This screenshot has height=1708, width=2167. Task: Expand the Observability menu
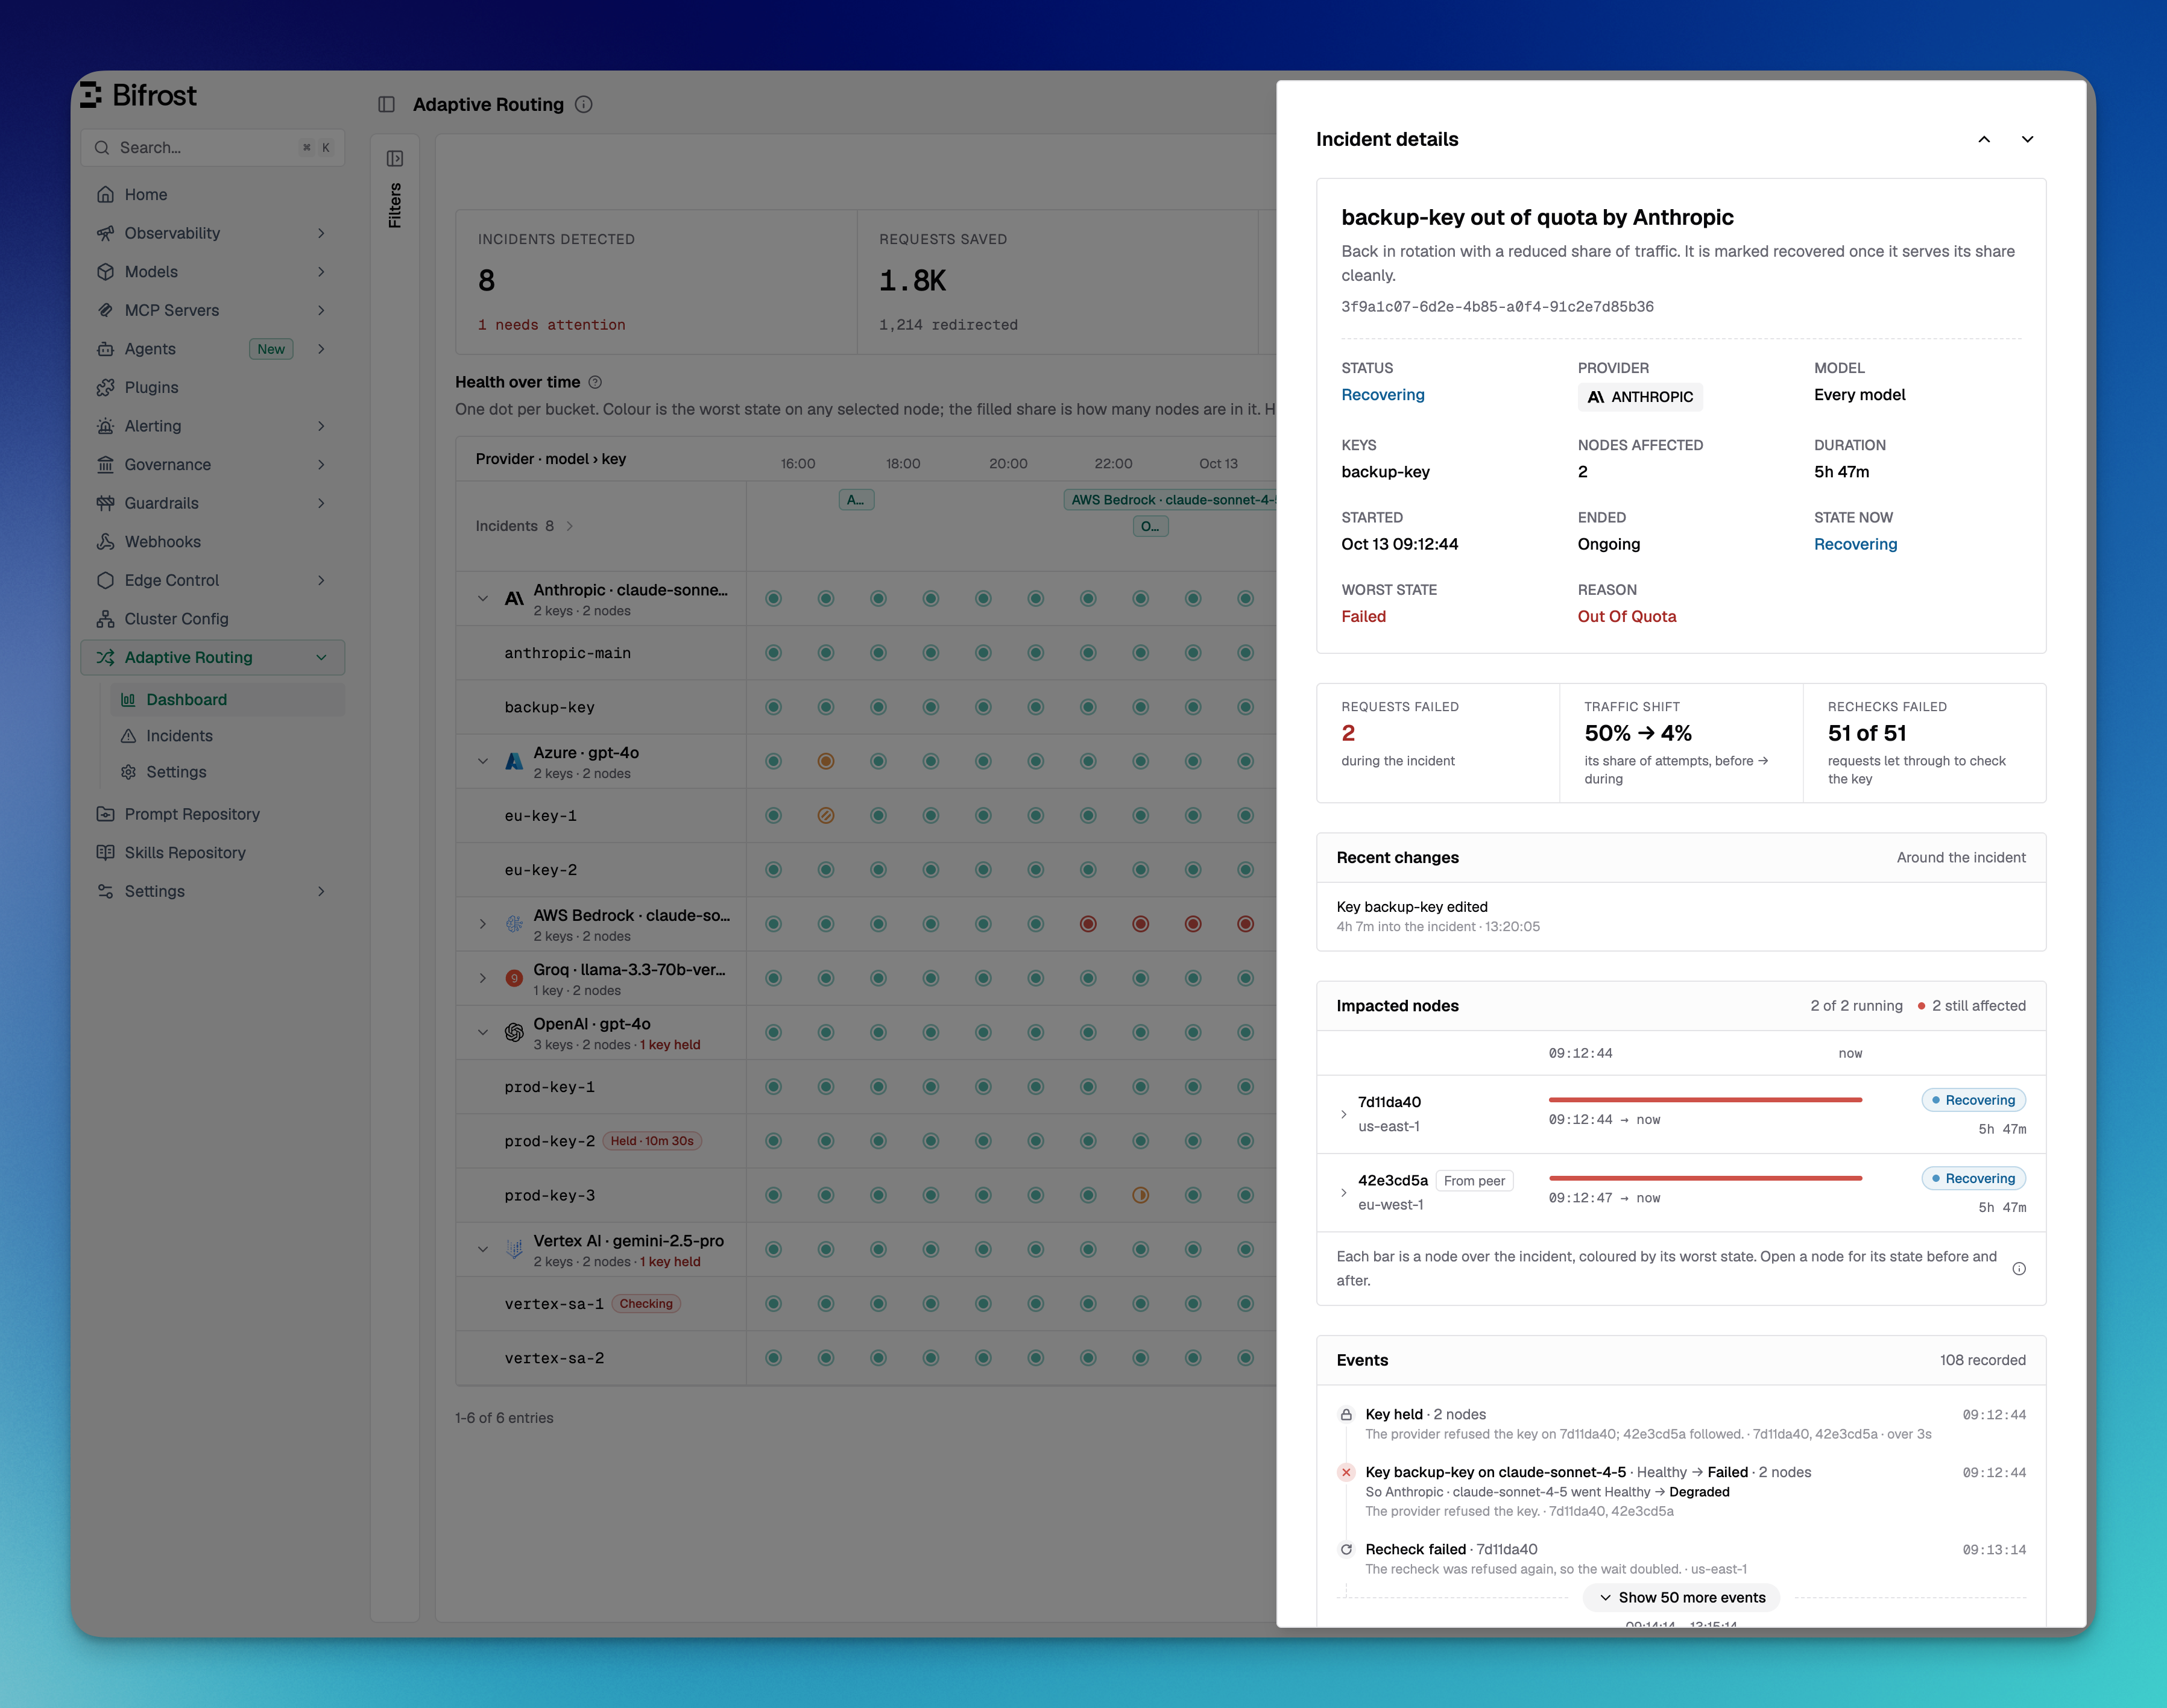[212, 233]
